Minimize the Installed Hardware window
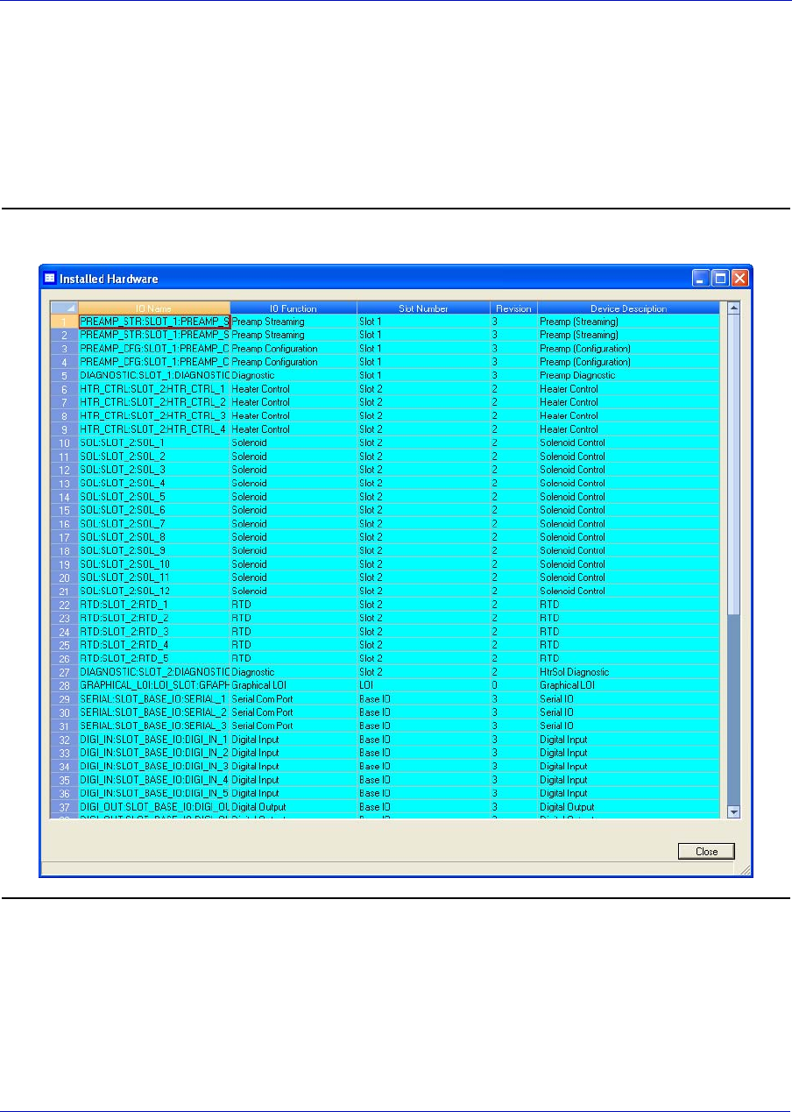Image resolution: width=792 pixels, height=1112 pixels. coord(701,278)
